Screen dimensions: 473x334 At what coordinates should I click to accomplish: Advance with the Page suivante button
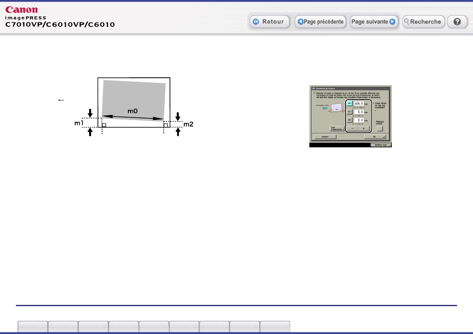point(373,22)
